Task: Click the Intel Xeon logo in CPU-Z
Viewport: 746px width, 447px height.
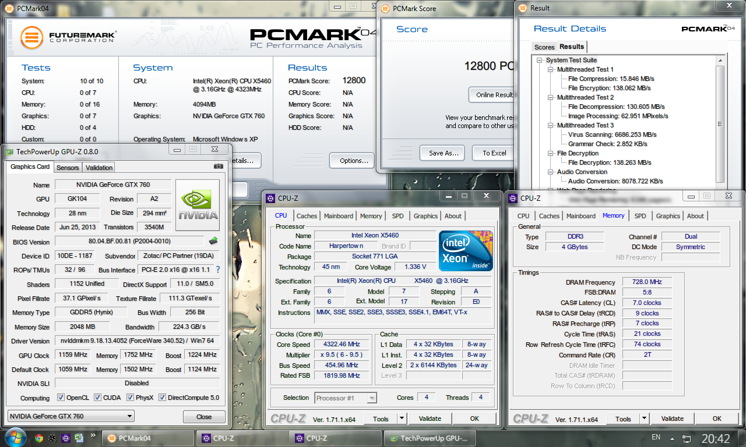Action: [x=466, y=251]
